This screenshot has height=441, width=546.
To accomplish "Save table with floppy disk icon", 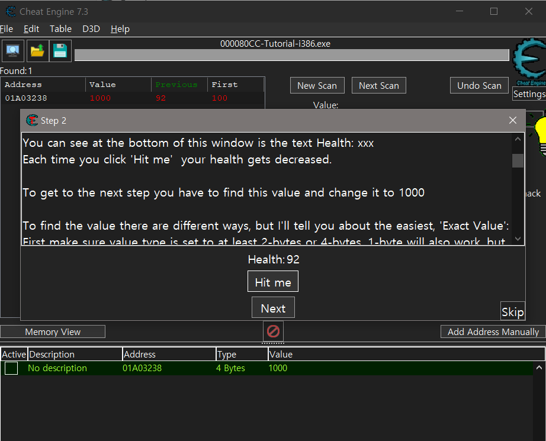I will point(60,51).
